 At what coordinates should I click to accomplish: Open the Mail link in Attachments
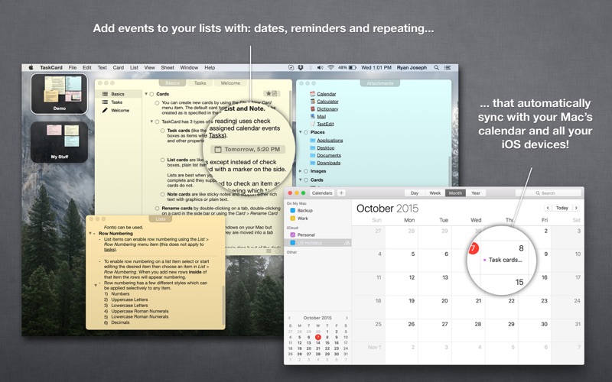tap(321, 116)
